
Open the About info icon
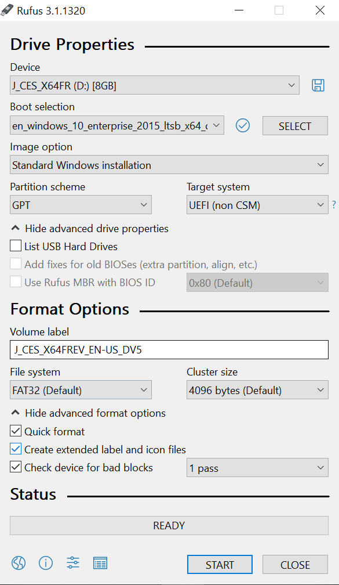(46, 562)
